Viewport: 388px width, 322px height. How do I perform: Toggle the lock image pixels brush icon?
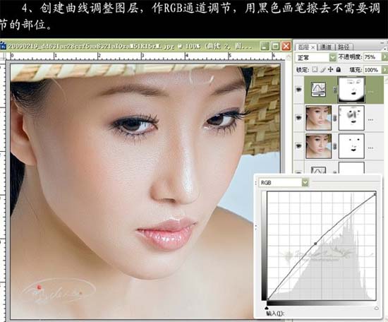[x=322, y=70]
